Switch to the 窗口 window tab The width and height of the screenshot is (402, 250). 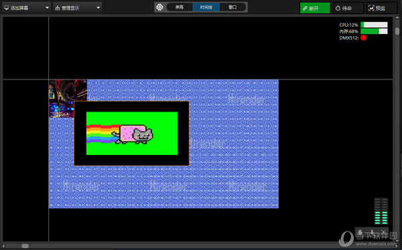[232, 7]
